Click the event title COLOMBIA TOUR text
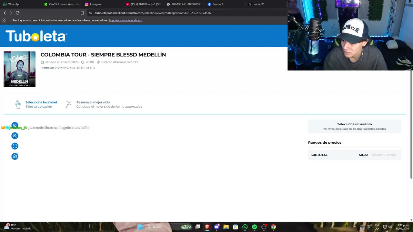413x232 pixels. pos(103,54)
